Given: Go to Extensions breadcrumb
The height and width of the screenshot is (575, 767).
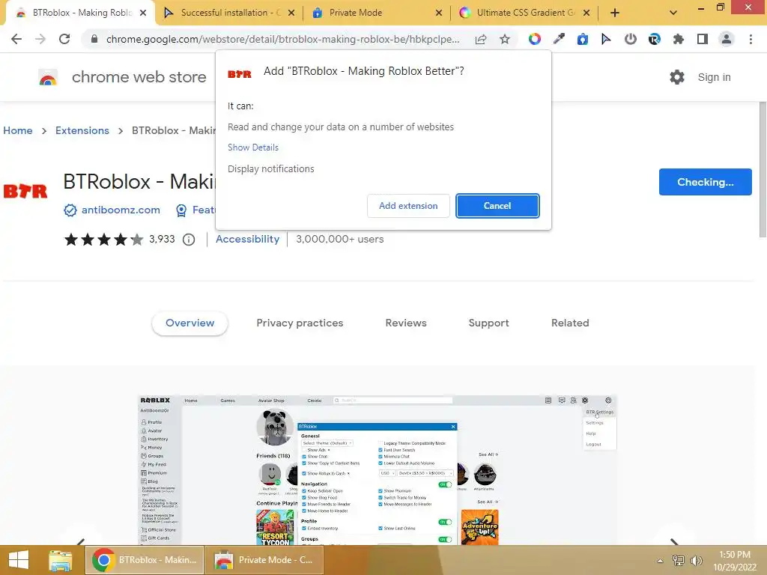Looking at the screenshot, I should pyautogui.click(x=82, y=130).
